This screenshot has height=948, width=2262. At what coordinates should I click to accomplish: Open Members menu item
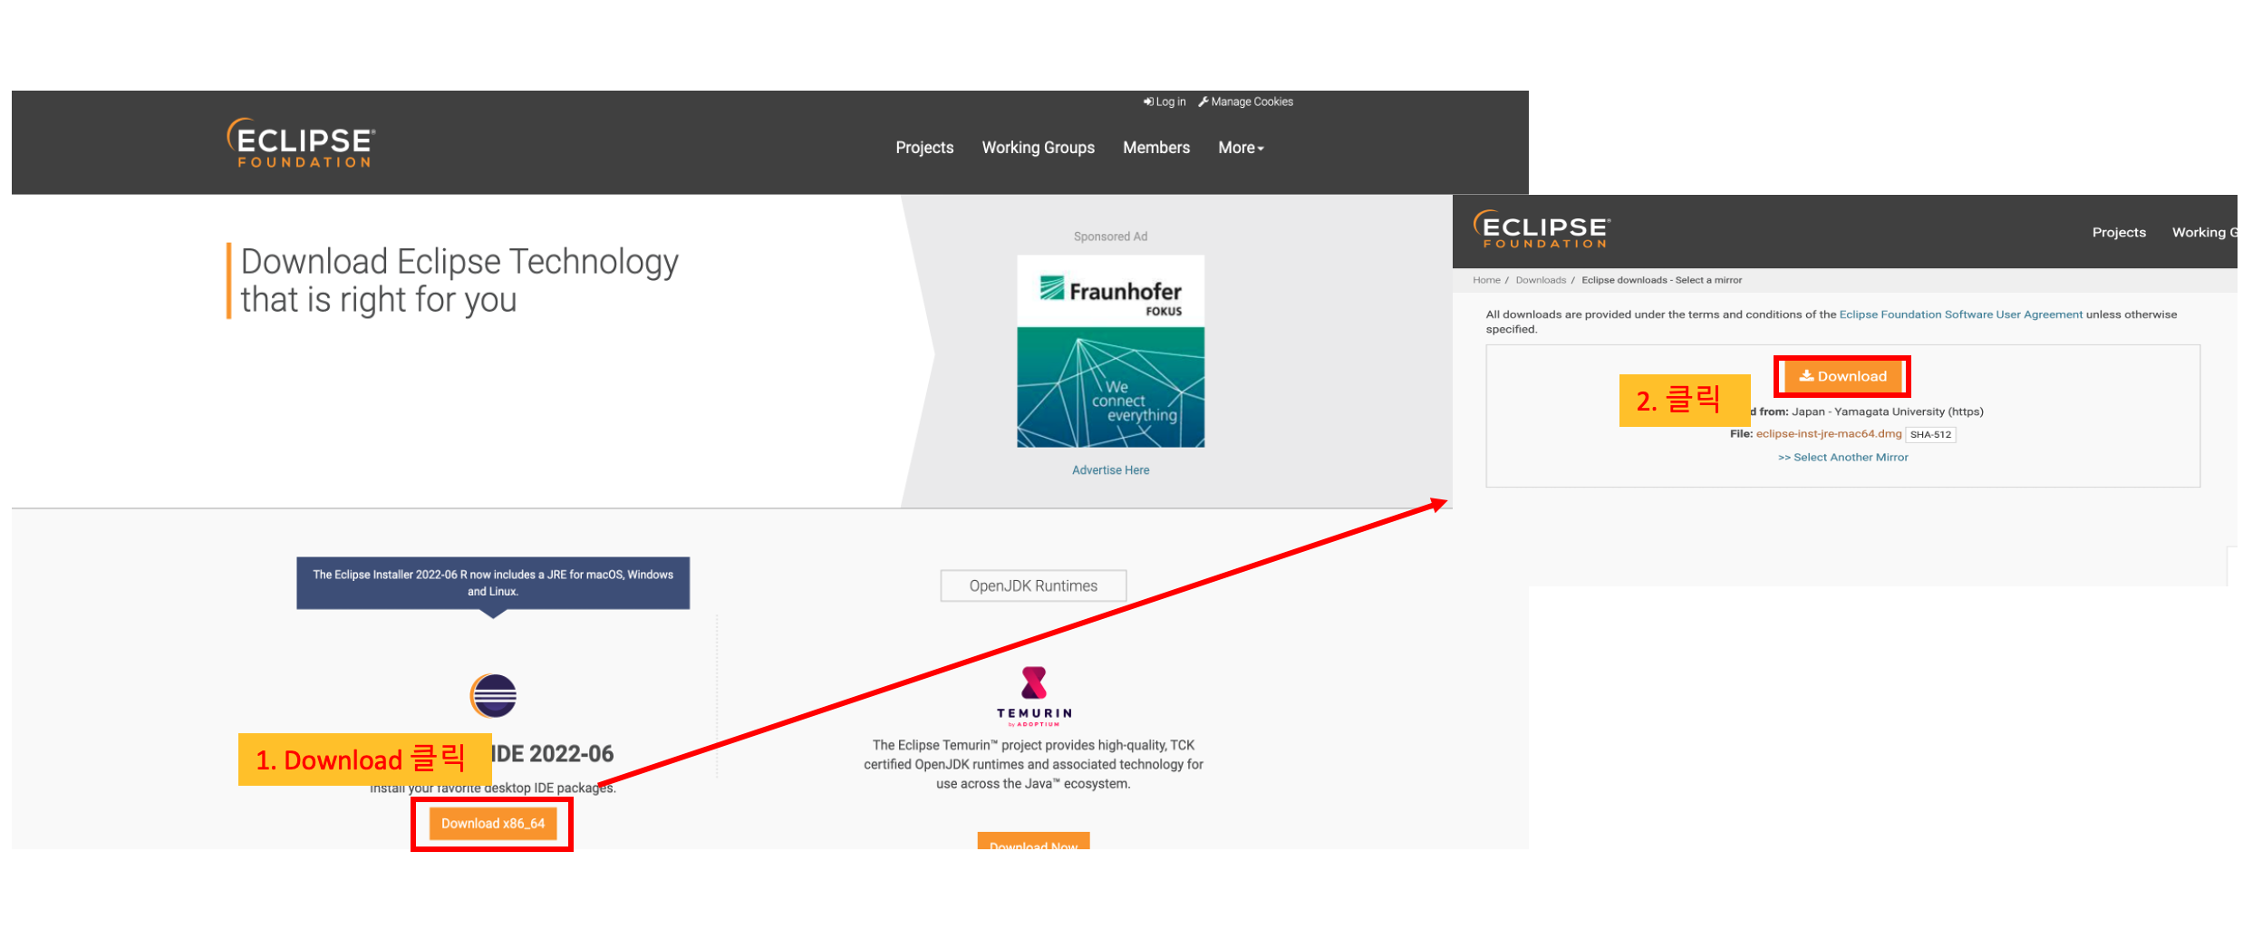pyautogui.click(x=1156, y=148)
